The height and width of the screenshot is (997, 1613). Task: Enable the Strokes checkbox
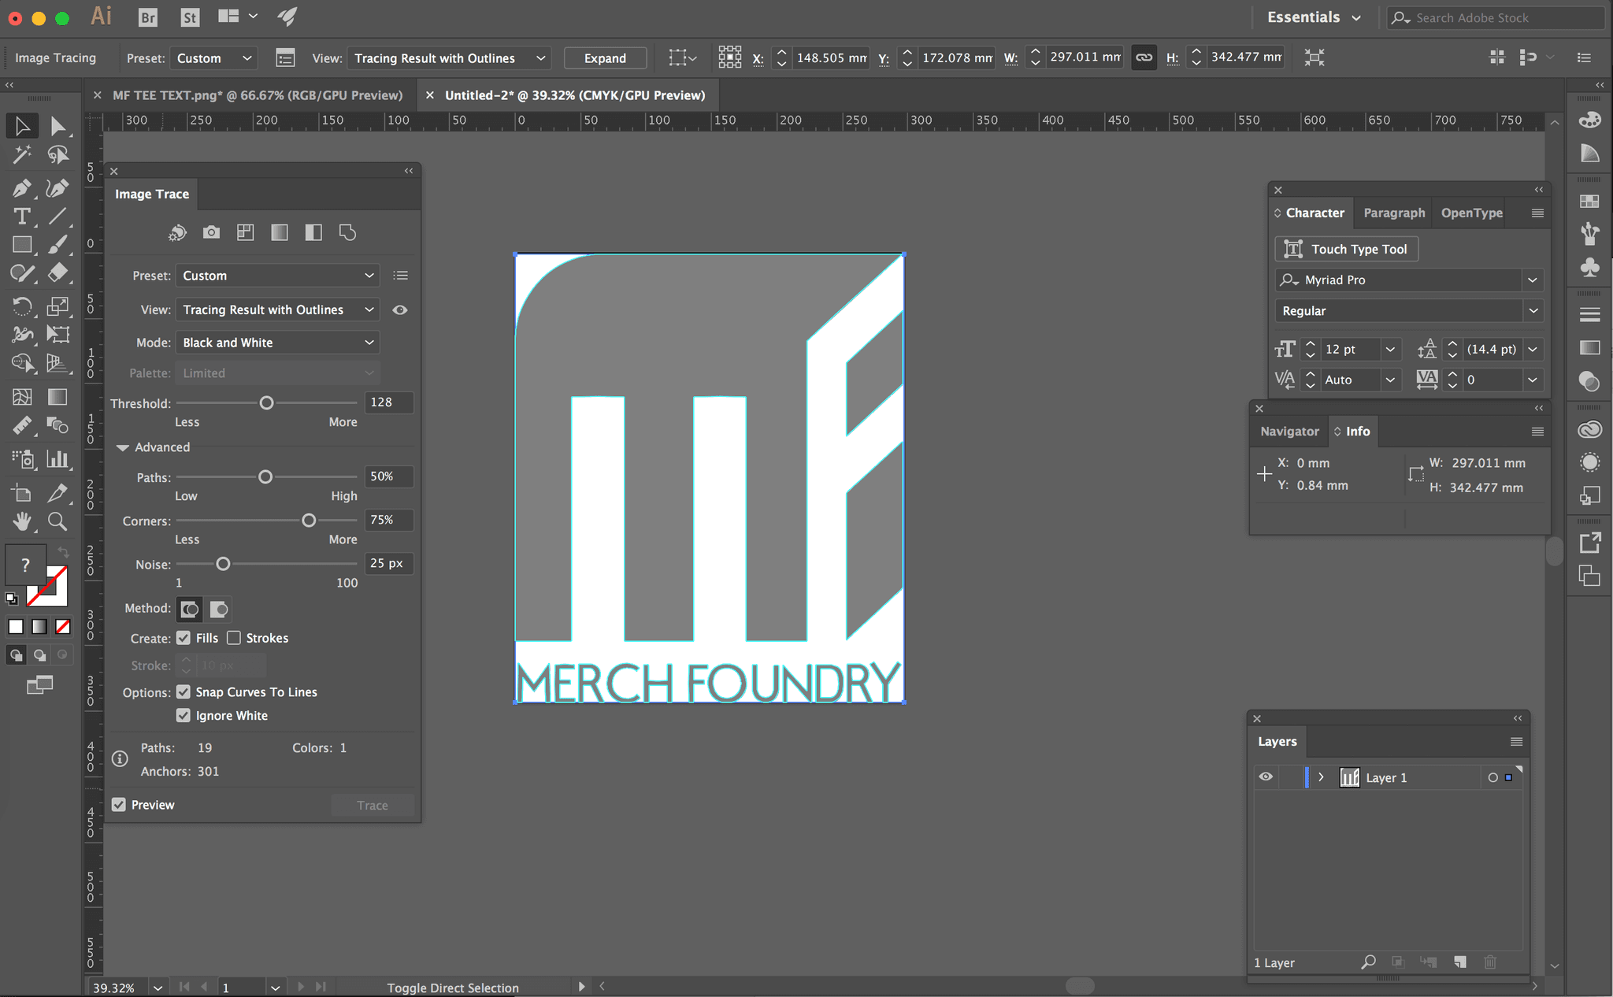pos(234,638)
